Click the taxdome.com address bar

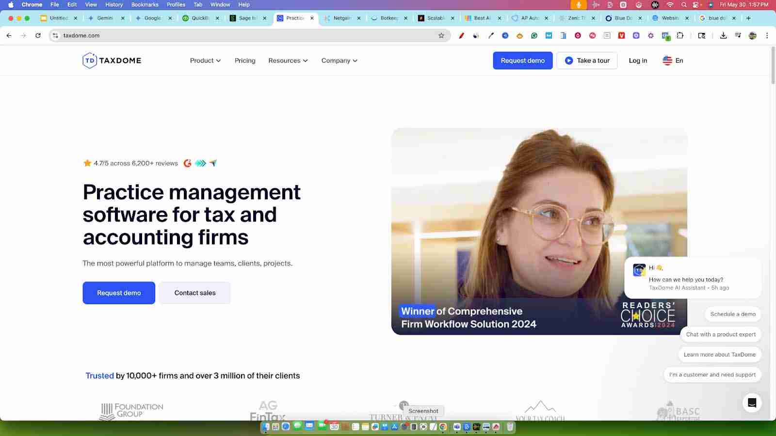coord(242,35)
